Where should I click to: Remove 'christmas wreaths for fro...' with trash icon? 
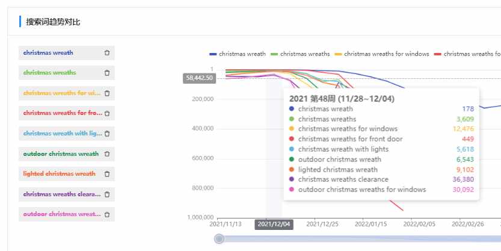coord(107,113)
